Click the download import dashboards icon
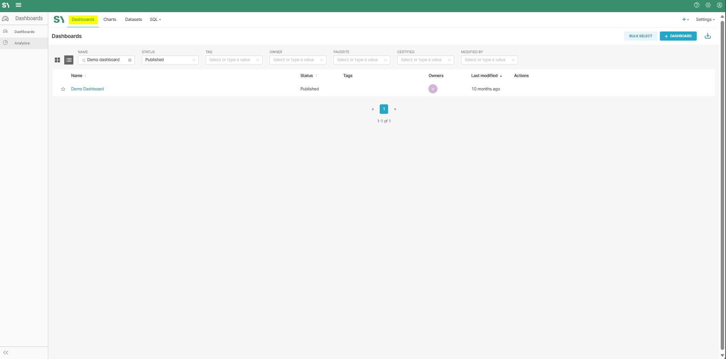The height and width of the screenshot is (359, 726). [707, 36]
